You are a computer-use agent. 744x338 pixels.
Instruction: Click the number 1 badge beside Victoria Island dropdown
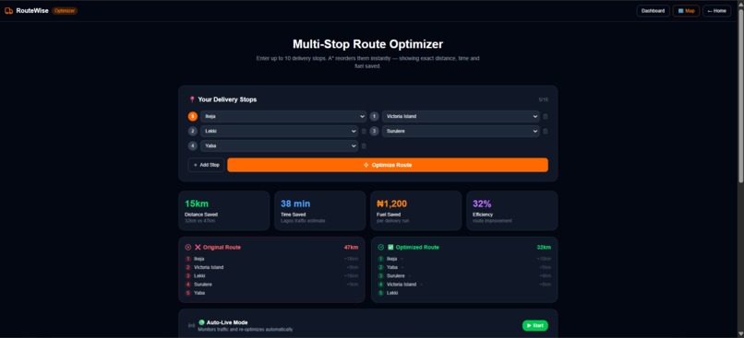coord(375,116)
